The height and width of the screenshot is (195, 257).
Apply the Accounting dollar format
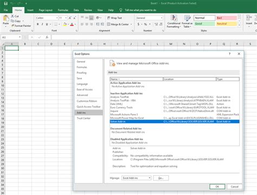[x=138, y=24]
